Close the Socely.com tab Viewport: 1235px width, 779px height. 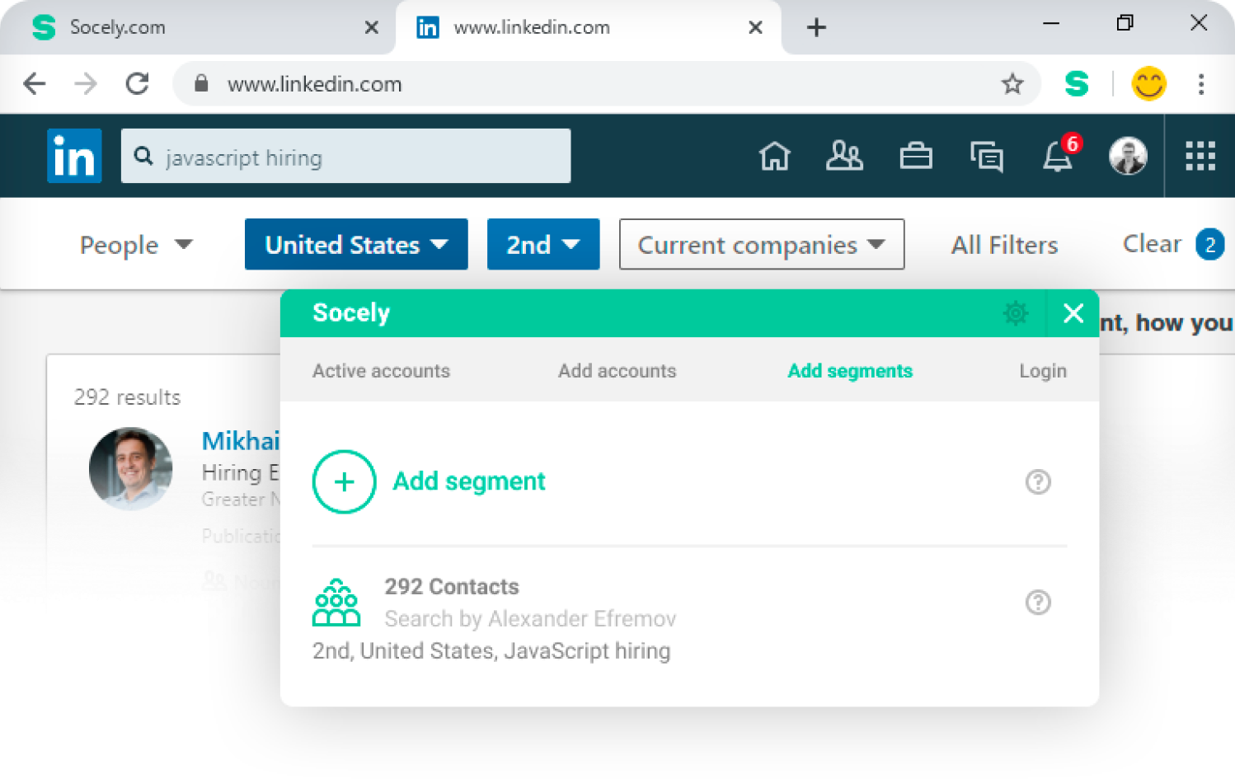click(372, 27)
